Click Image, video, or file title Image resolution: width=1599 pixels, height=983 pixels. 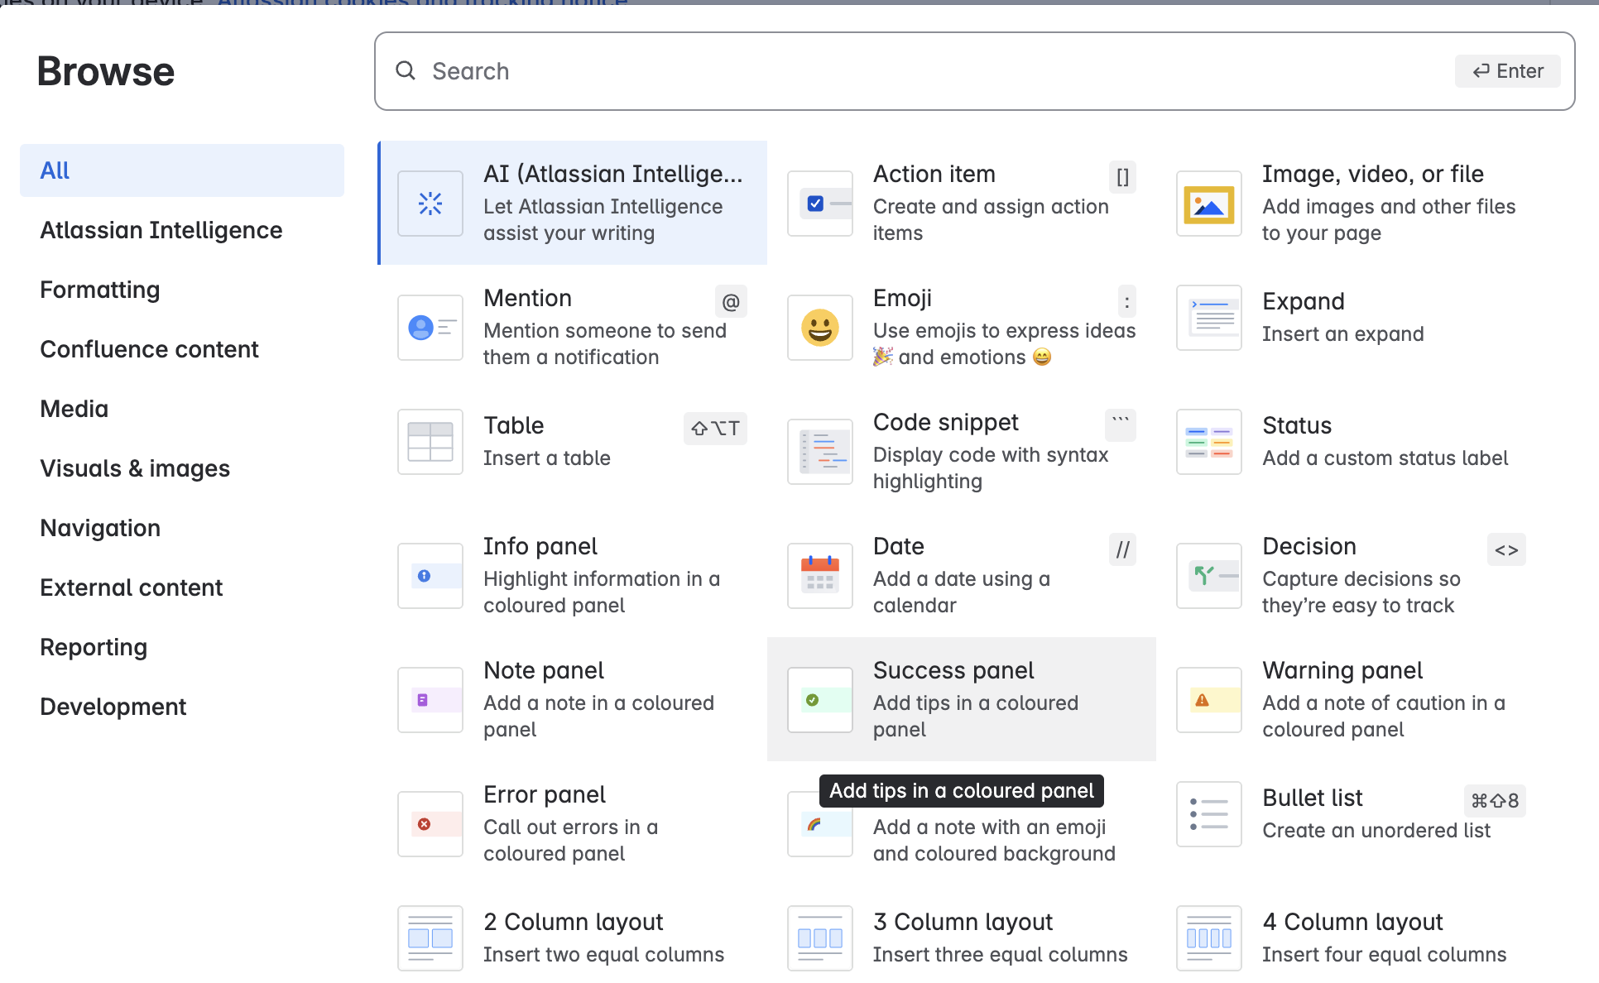pyautogui.click(x=1373, y=174)
